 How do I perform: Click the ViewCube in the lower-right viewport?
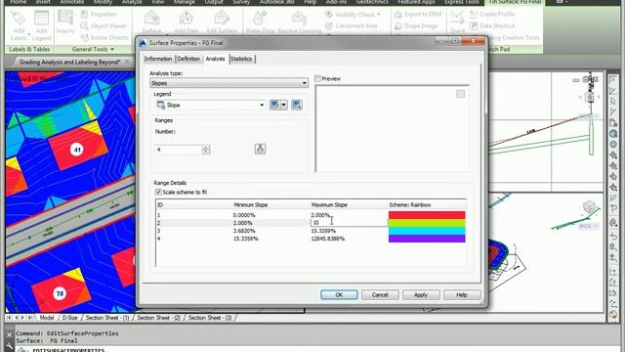tap(589, 207)
